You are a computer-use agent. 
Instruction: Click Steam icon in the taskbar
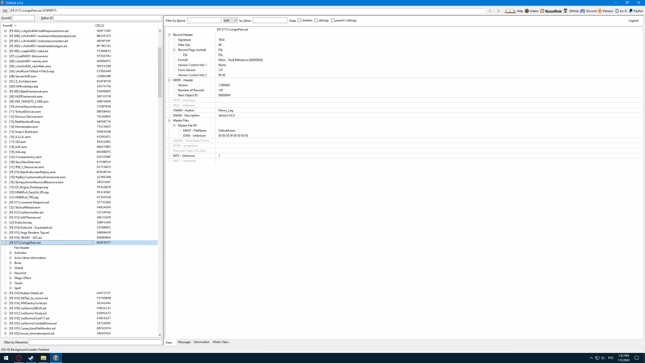click(31, 358)
